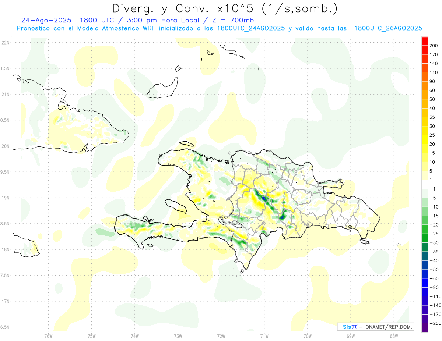
Task: Click the 68W longitude label
Action: [393, 336]
